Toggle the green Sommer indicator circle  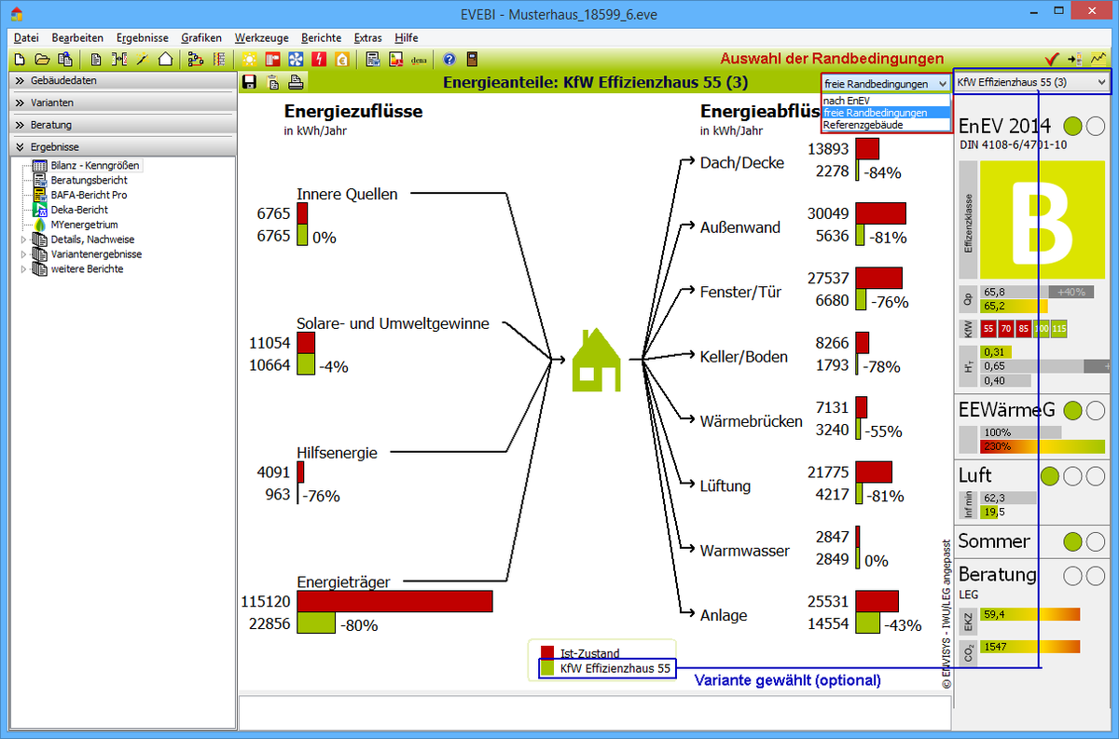[x=1073, y=541]
